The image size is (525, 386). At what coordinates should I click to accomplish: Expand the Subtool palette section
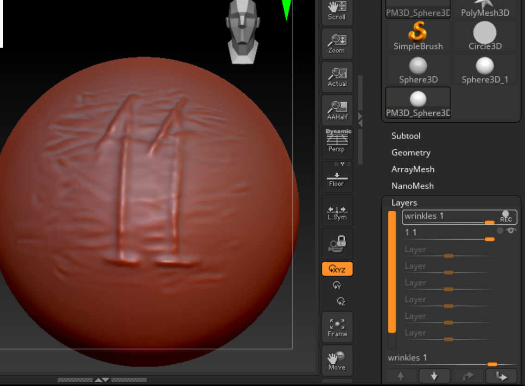(406, 136)
